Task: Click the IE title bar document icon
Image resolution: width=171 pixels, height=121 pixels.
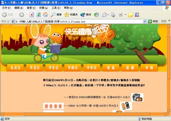Action: pos(2,2)
